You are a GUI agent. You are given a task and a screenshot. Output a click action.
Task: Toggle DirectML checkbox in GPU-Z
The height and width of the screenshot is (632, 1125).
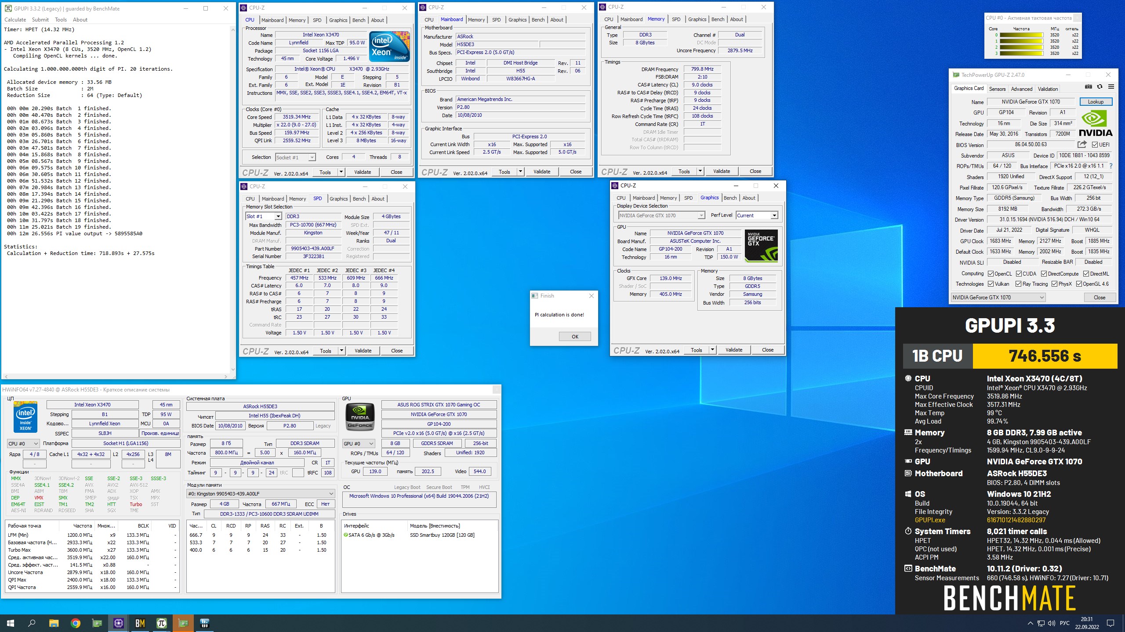(x=1086, y=273)
